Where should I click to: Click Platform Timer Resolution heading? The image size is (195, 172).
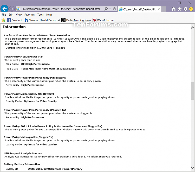pos(37,35)
